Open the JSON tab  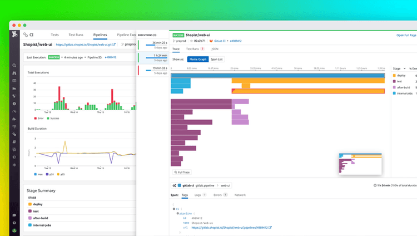pyautogui.click(x=215, y=49)
